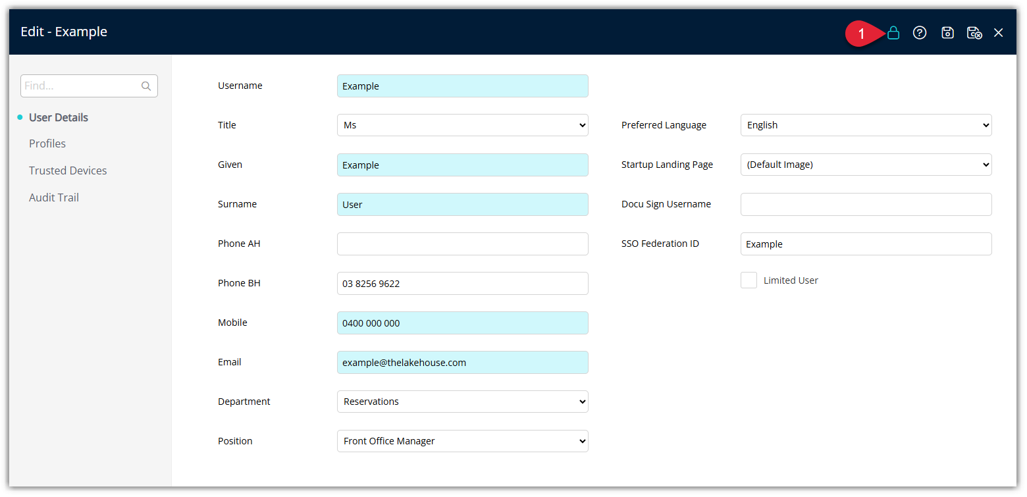
Task: Open the Startup Landing Page dropdown
Action: click(x=866, y=165)
